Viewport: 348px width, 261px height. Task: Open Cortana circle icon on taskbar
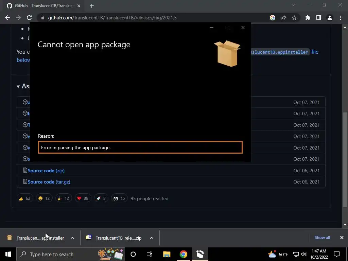click(x=133, y=254)
